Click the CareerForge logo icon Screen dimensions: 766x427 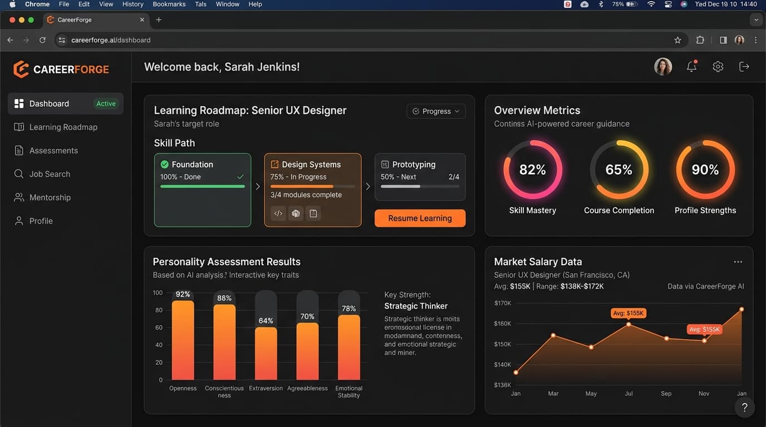(x=21, y=69)
